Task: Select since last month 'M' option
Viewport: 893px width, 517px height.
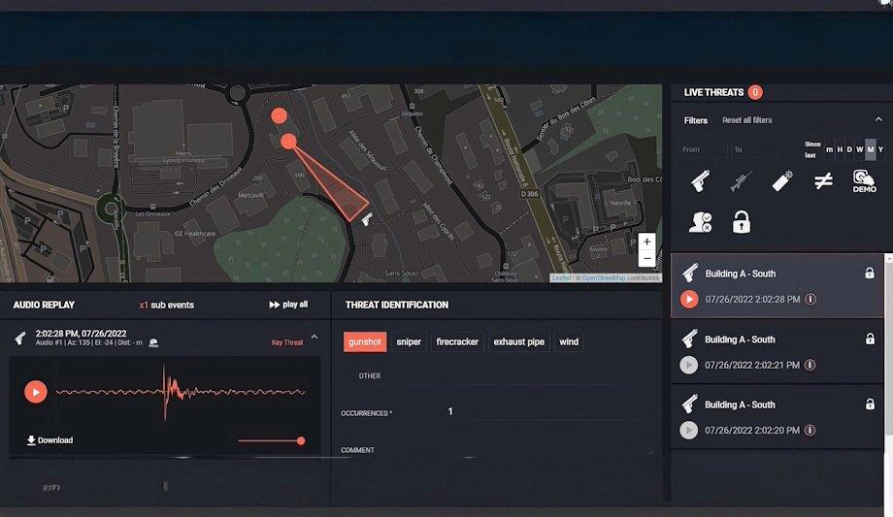Action: click(871, 149)
